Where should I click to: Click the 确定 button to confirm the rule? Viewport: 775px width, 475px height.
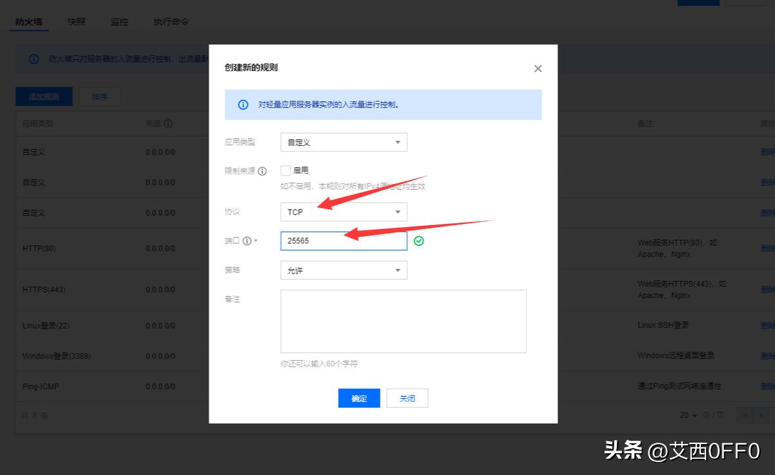click(358, 398)
